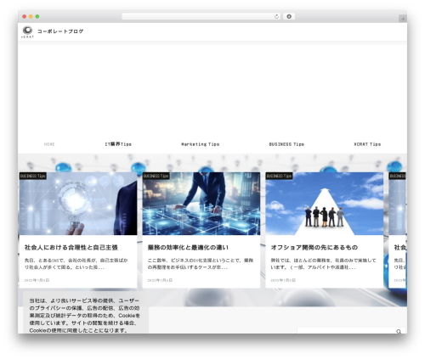Click the date under 社会人における合理性と自己主張

click(x=37, y=280)
